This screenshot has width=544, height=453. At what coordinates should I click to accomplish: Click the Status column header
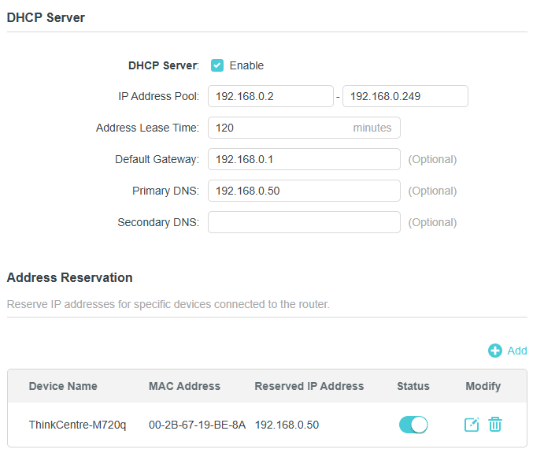[413, 386]
